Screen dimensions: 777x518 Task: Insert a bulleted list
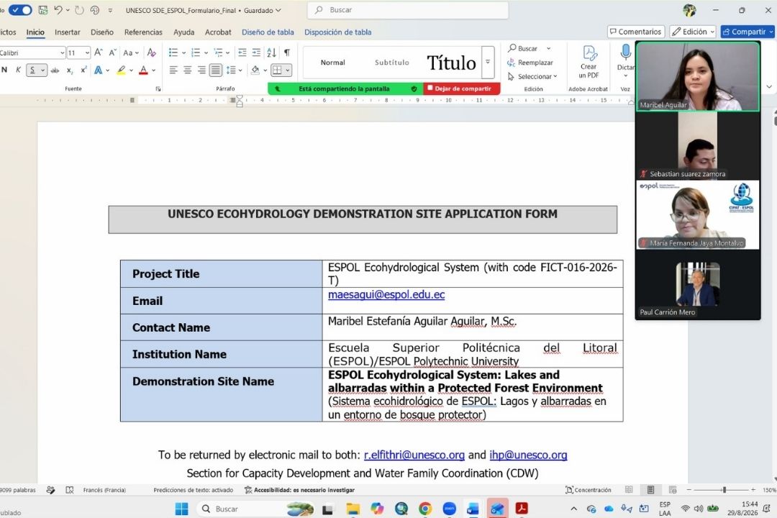pyautogui.click(x=173, y=53)
